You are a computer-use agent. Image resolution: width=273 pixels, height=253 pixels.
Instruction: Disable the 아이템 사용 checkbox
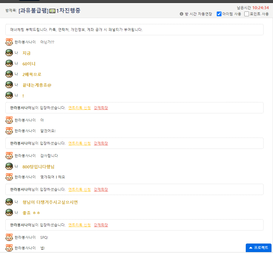(x=219, y=14)
